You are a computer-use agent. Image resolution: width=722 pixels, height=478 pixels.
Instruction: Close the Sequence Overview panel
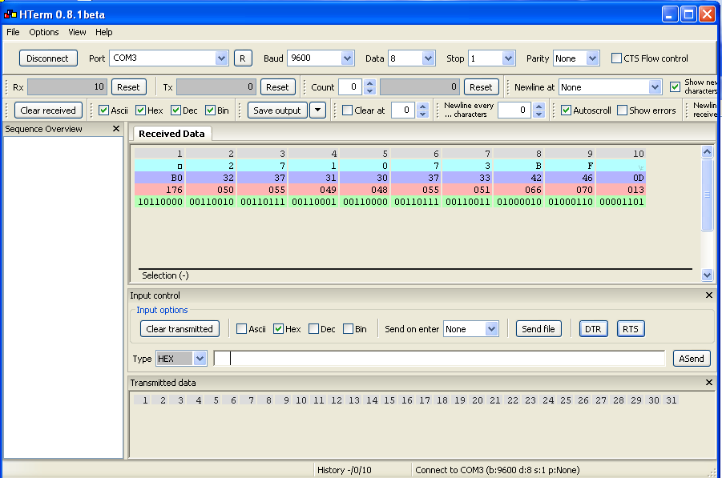[x=116, y=129]
